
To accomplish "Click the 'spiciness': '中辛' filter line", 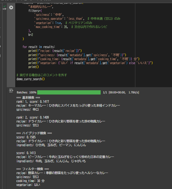I will coord(49,15).
